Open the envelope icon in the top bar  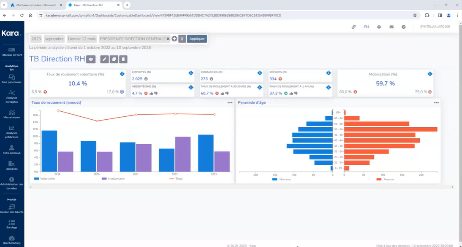click(x=391, y=27)
